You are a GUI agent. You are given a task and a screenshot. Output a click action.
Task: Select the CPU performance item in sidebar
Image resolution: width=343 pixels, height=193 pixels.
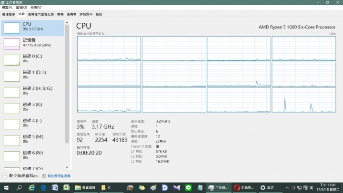32,28
